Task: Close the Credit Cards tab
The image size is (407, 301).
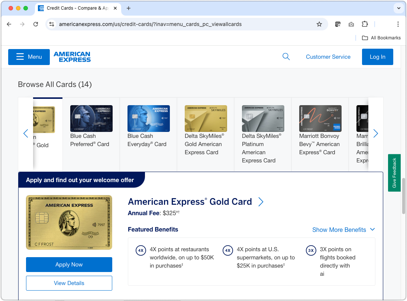Action: (115, 8)
